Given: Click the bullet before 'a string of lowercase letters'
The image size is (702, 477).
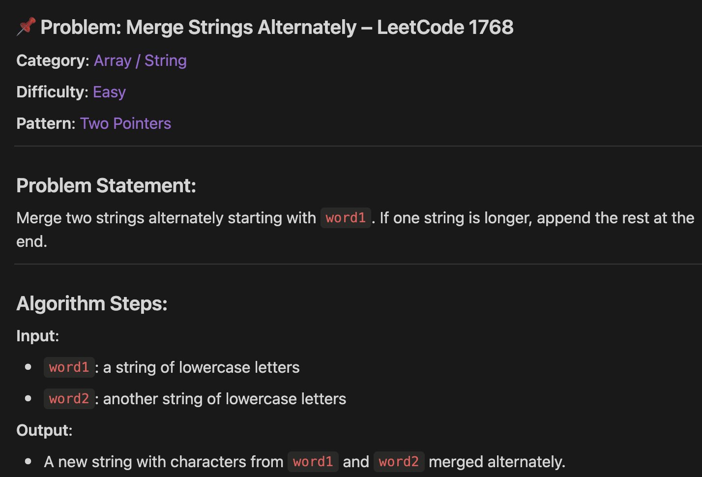Looking at the screenshot, I should (28, 367).
